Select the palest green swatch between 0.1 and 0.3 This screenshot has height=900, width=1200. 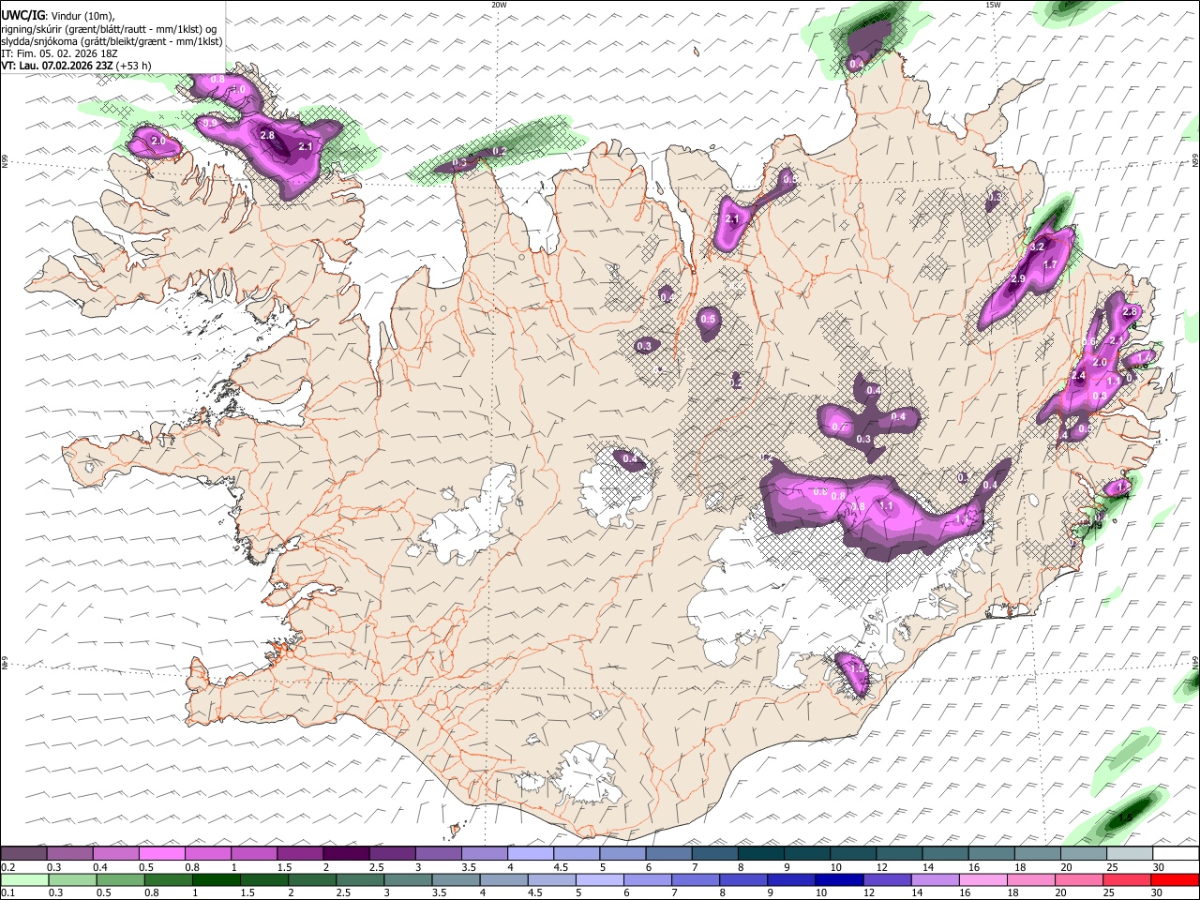point(24,879)
